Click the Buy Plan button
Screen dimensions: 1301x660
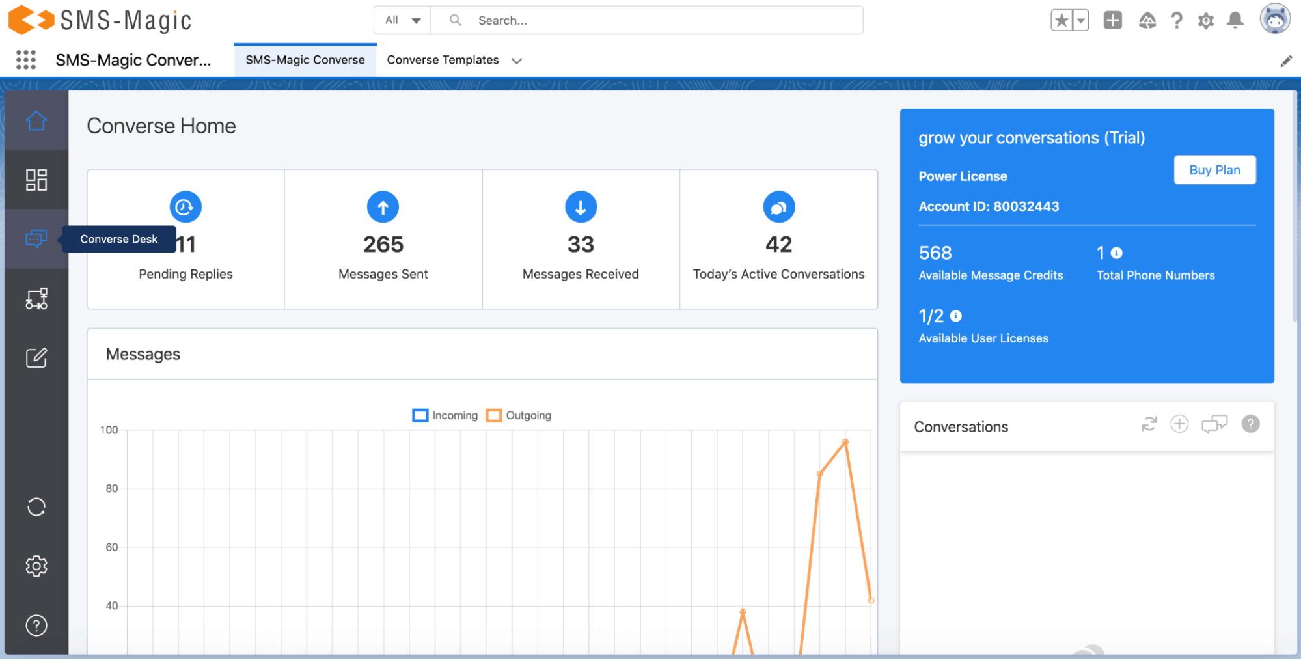[x=1214, y=170]
